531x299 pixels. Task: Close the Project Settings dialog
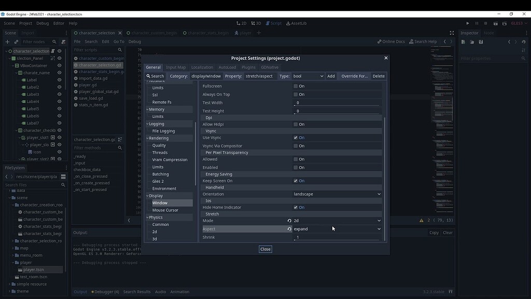pyautogui.click(x=265, y=249)
